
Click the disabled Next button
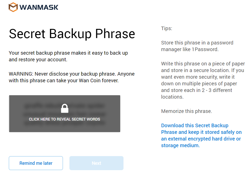coord(96,163)
